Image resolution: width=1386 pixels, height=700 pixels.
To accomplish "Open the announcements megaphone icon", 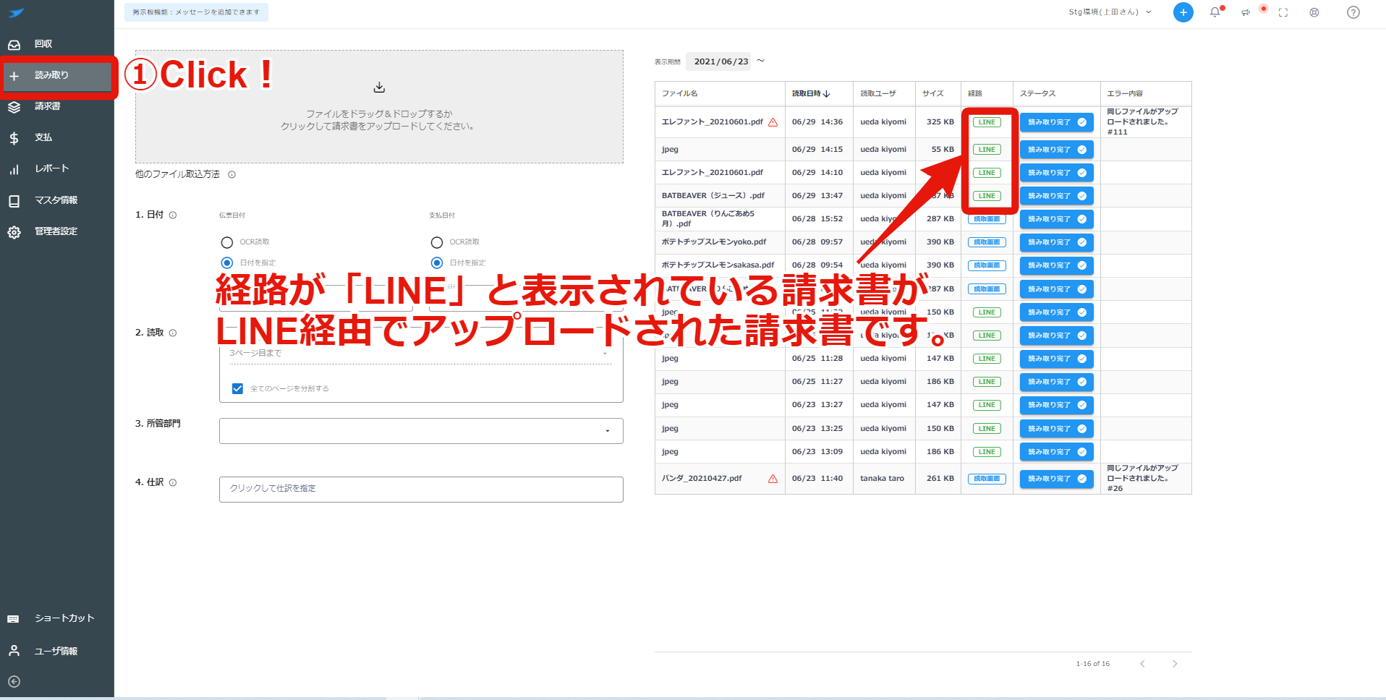I will (x=1246, y=12).
